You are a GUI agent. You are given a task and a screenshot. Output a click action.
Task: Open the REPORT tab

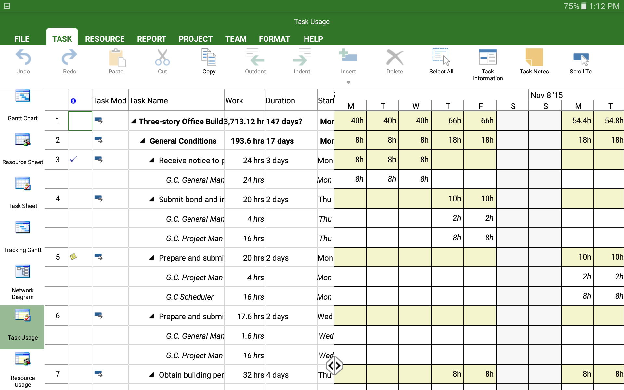pos(151,39)
